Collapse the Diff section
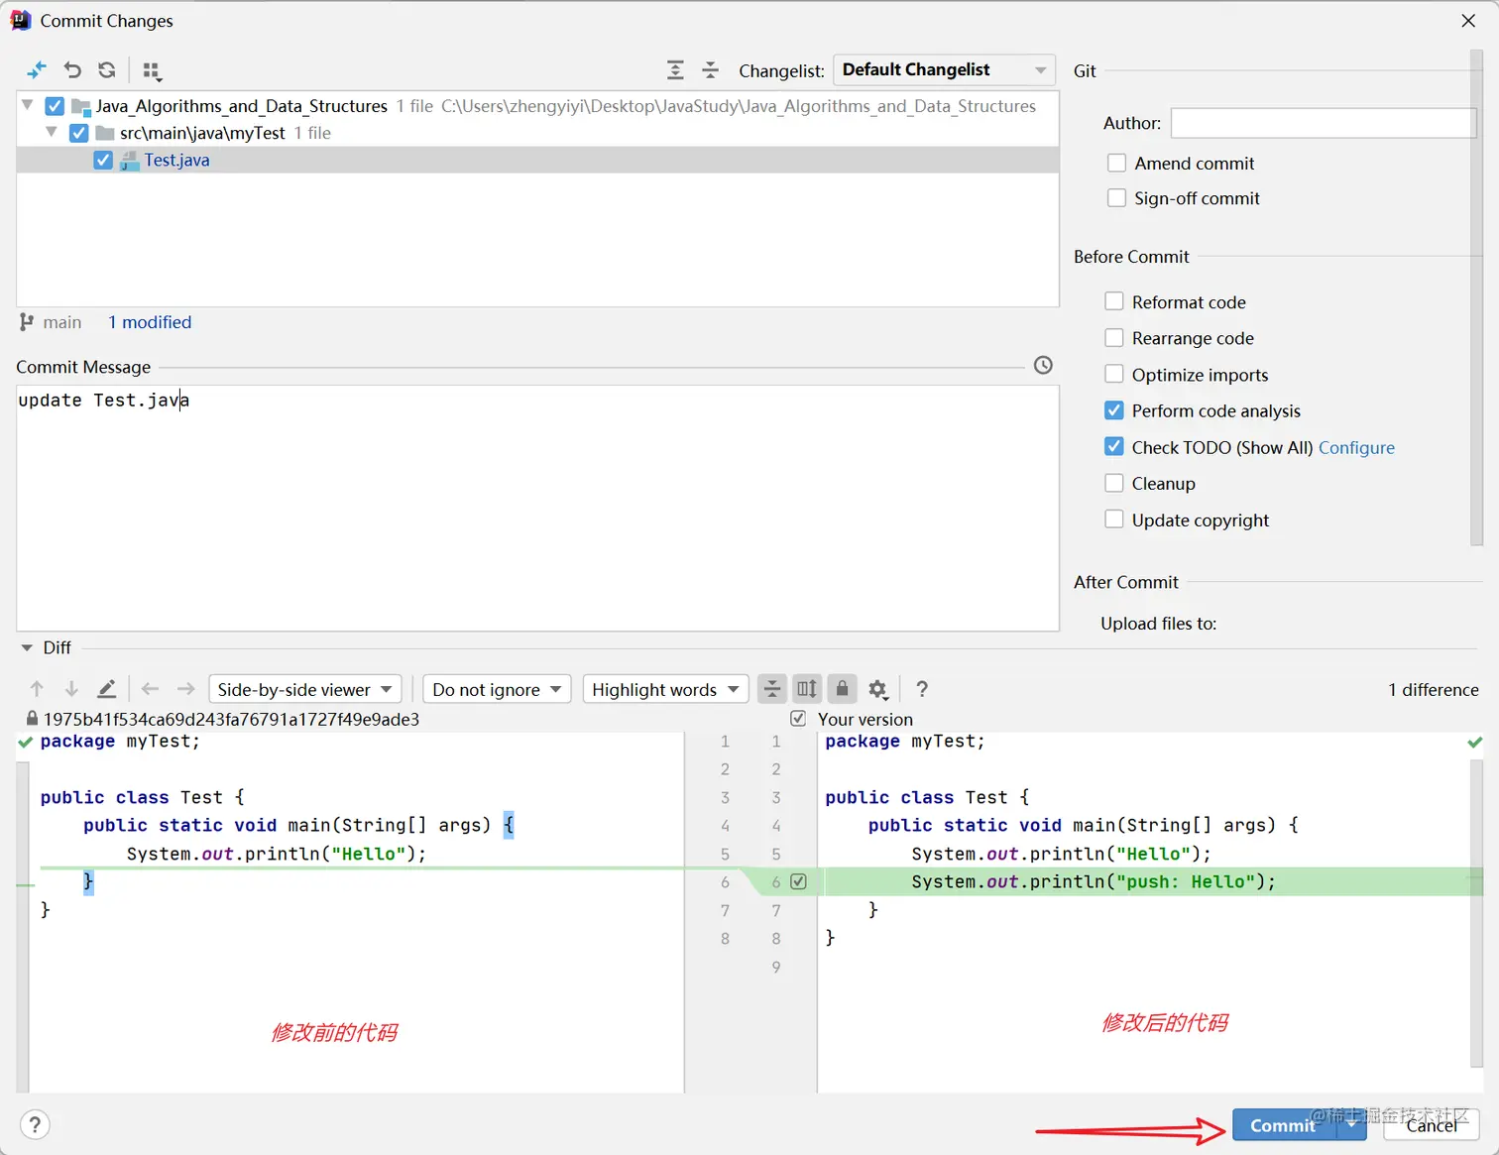 point(27,647)
